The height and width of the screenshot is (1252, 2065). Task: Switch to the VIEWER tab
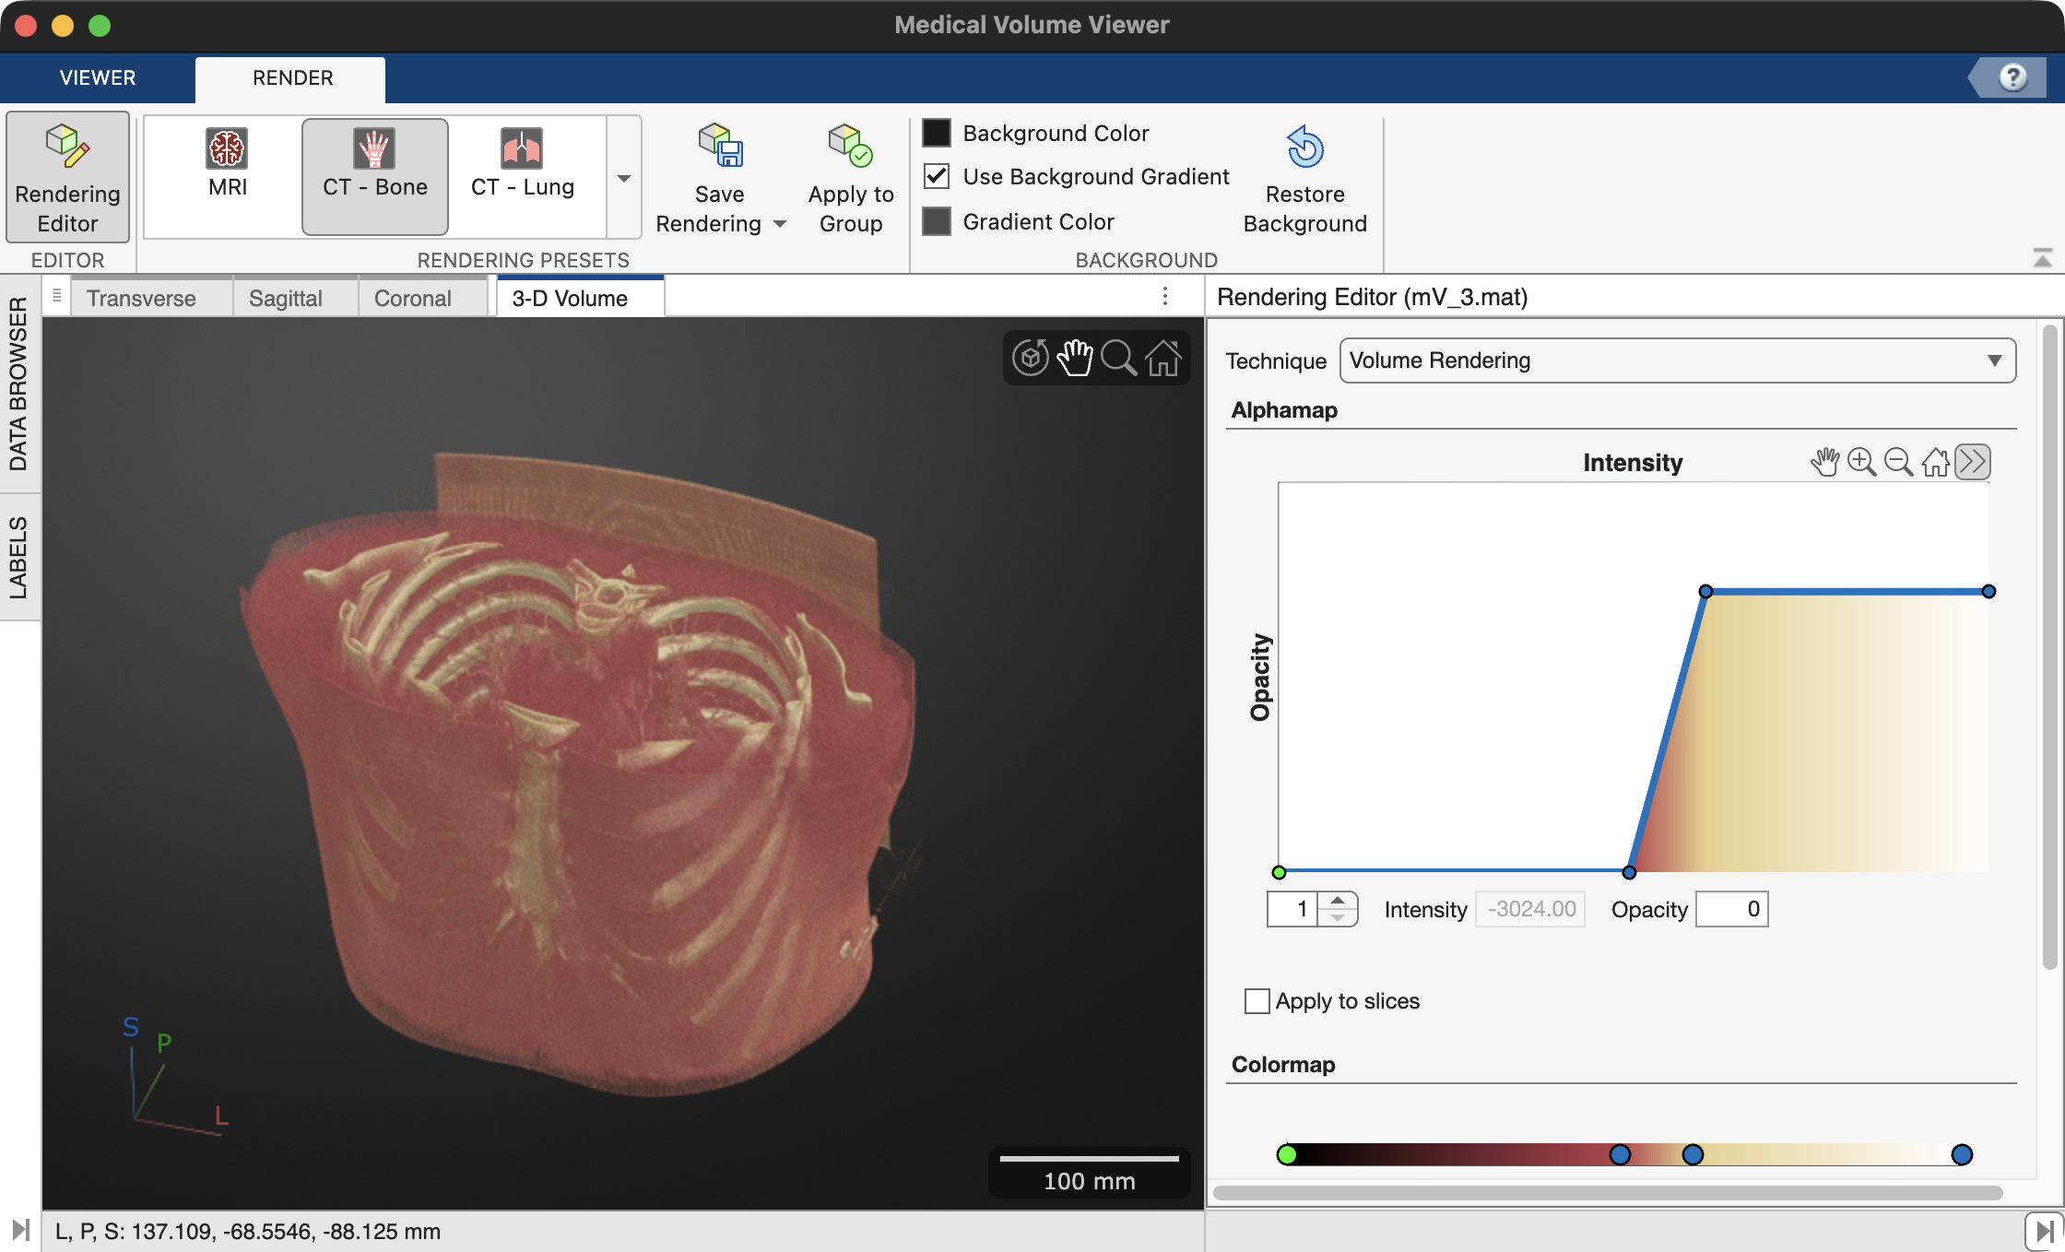coord(97,78)
